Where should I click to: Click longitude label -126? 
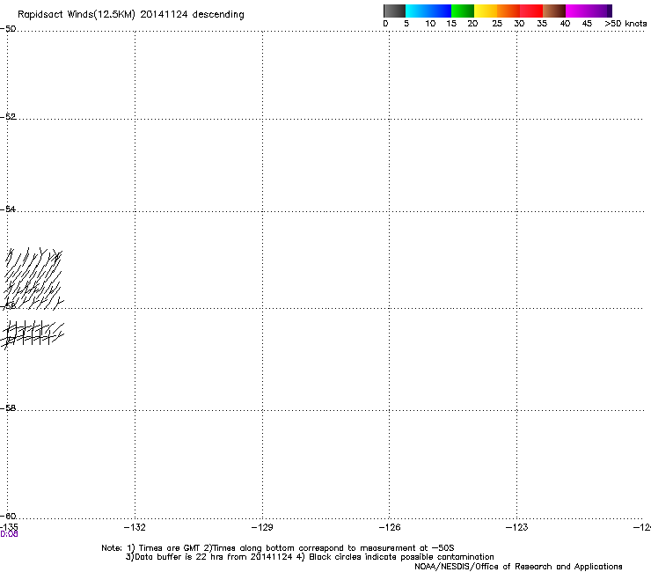click(x=390, y=527)
